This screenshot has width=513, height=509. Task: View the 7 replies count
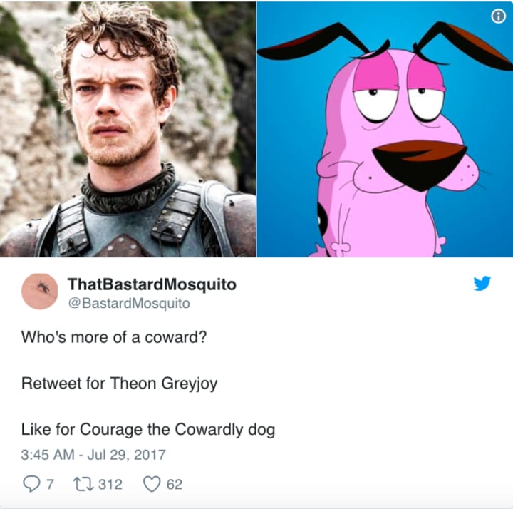click(x=50, y=484)
